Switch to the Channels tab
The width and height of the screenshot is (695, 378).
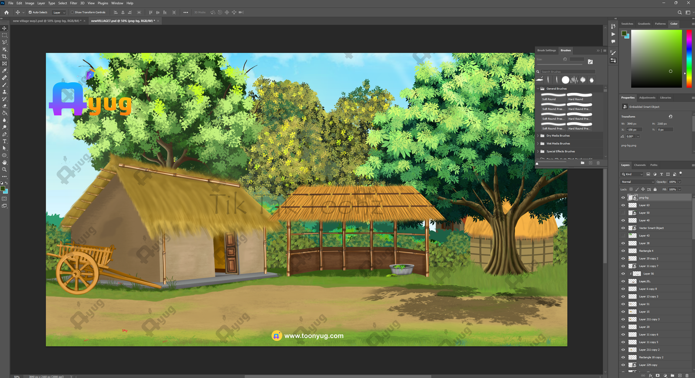(x=639, y=165)
